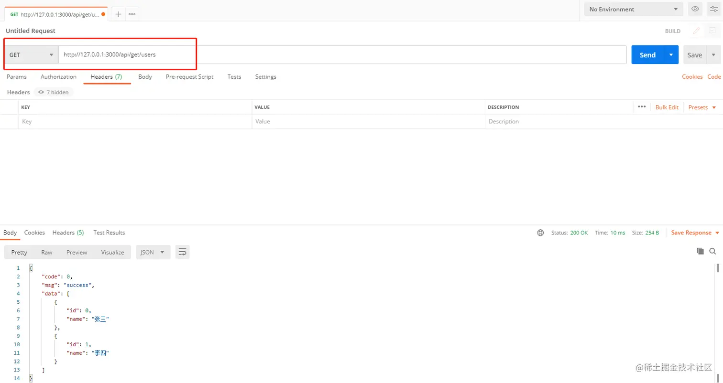Switch to request Body tab

point(145,77)
